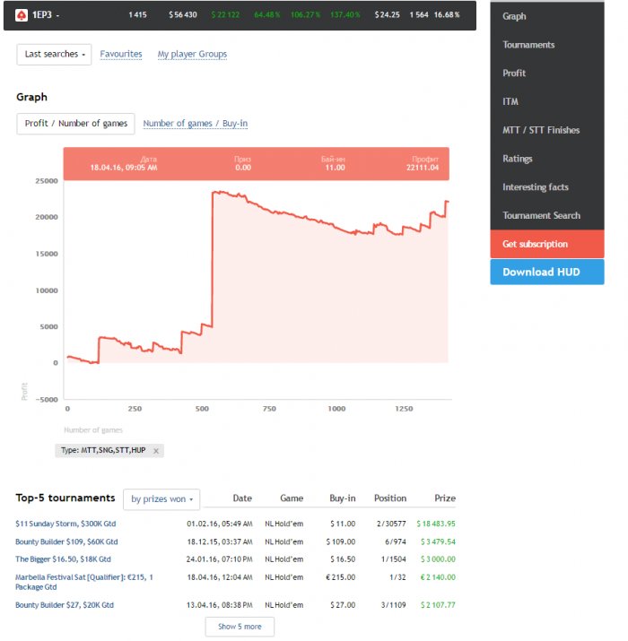
Task: Open $11 Sunday Storm, $300K Gtd tournament
Action: click(65, 524)
